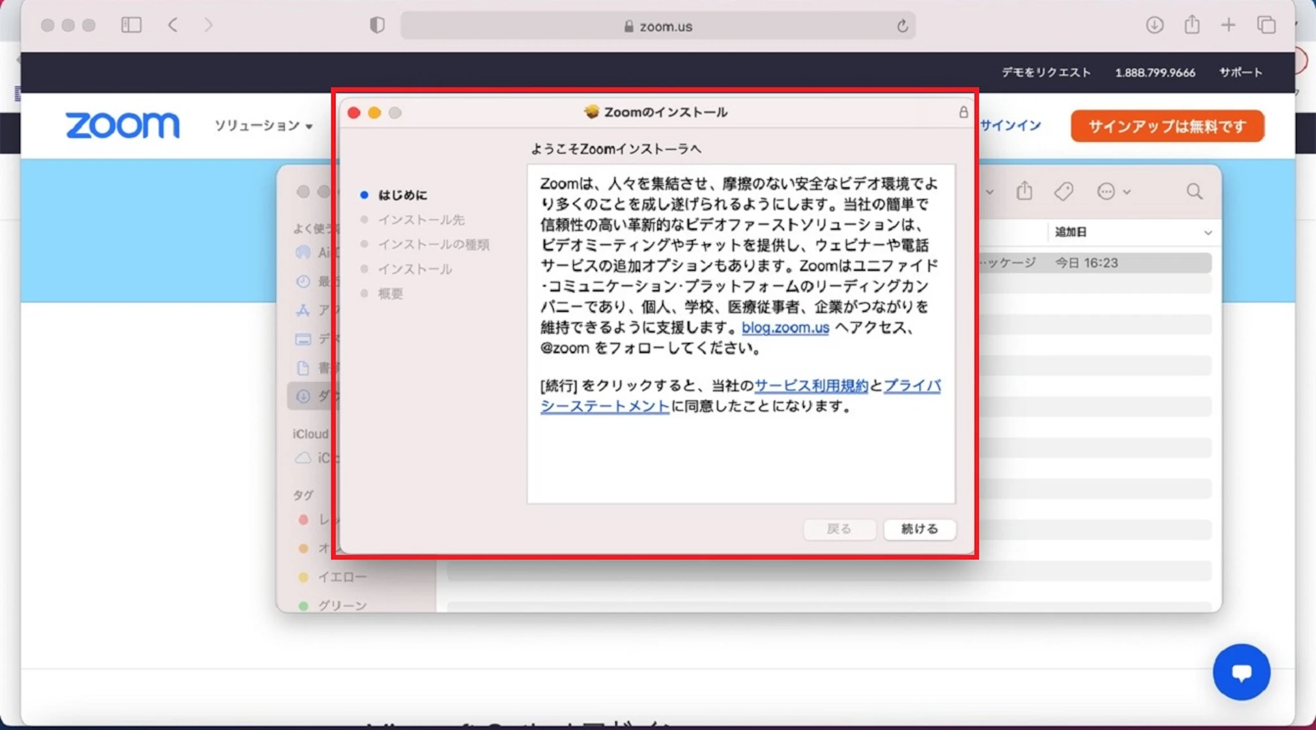1316x730 pixels.
Task: Click Safari's sidebar toggle icon
Action: [x=131, y=25]
